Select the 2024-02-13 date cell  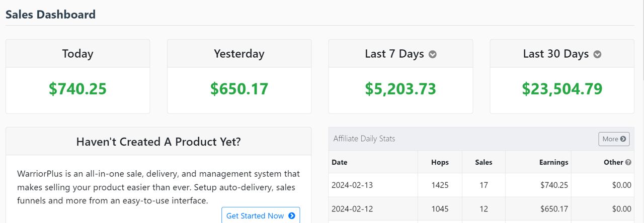tap(373, 185)
